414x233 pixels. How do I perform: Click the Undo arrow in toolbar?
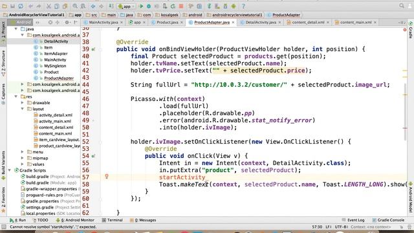tap(30, 6)
